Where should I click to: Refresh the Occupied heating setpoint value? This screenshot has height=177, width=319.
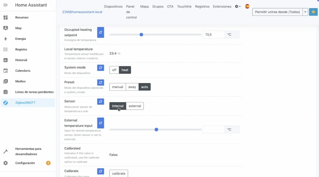(x=101, y=32)
